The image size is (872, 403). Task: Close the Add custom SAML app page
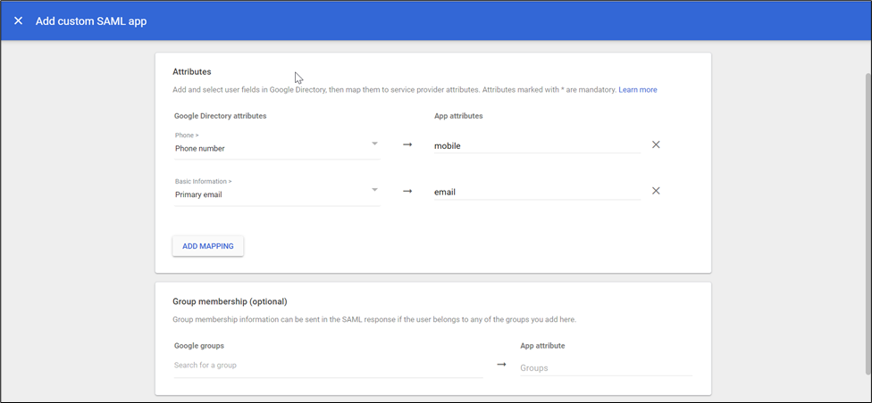18,21
